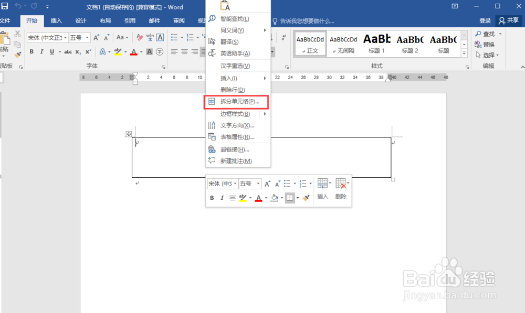The image size is (525, 313).
Task: Open the 引用 ribbon tab
Action: [130, 21]
